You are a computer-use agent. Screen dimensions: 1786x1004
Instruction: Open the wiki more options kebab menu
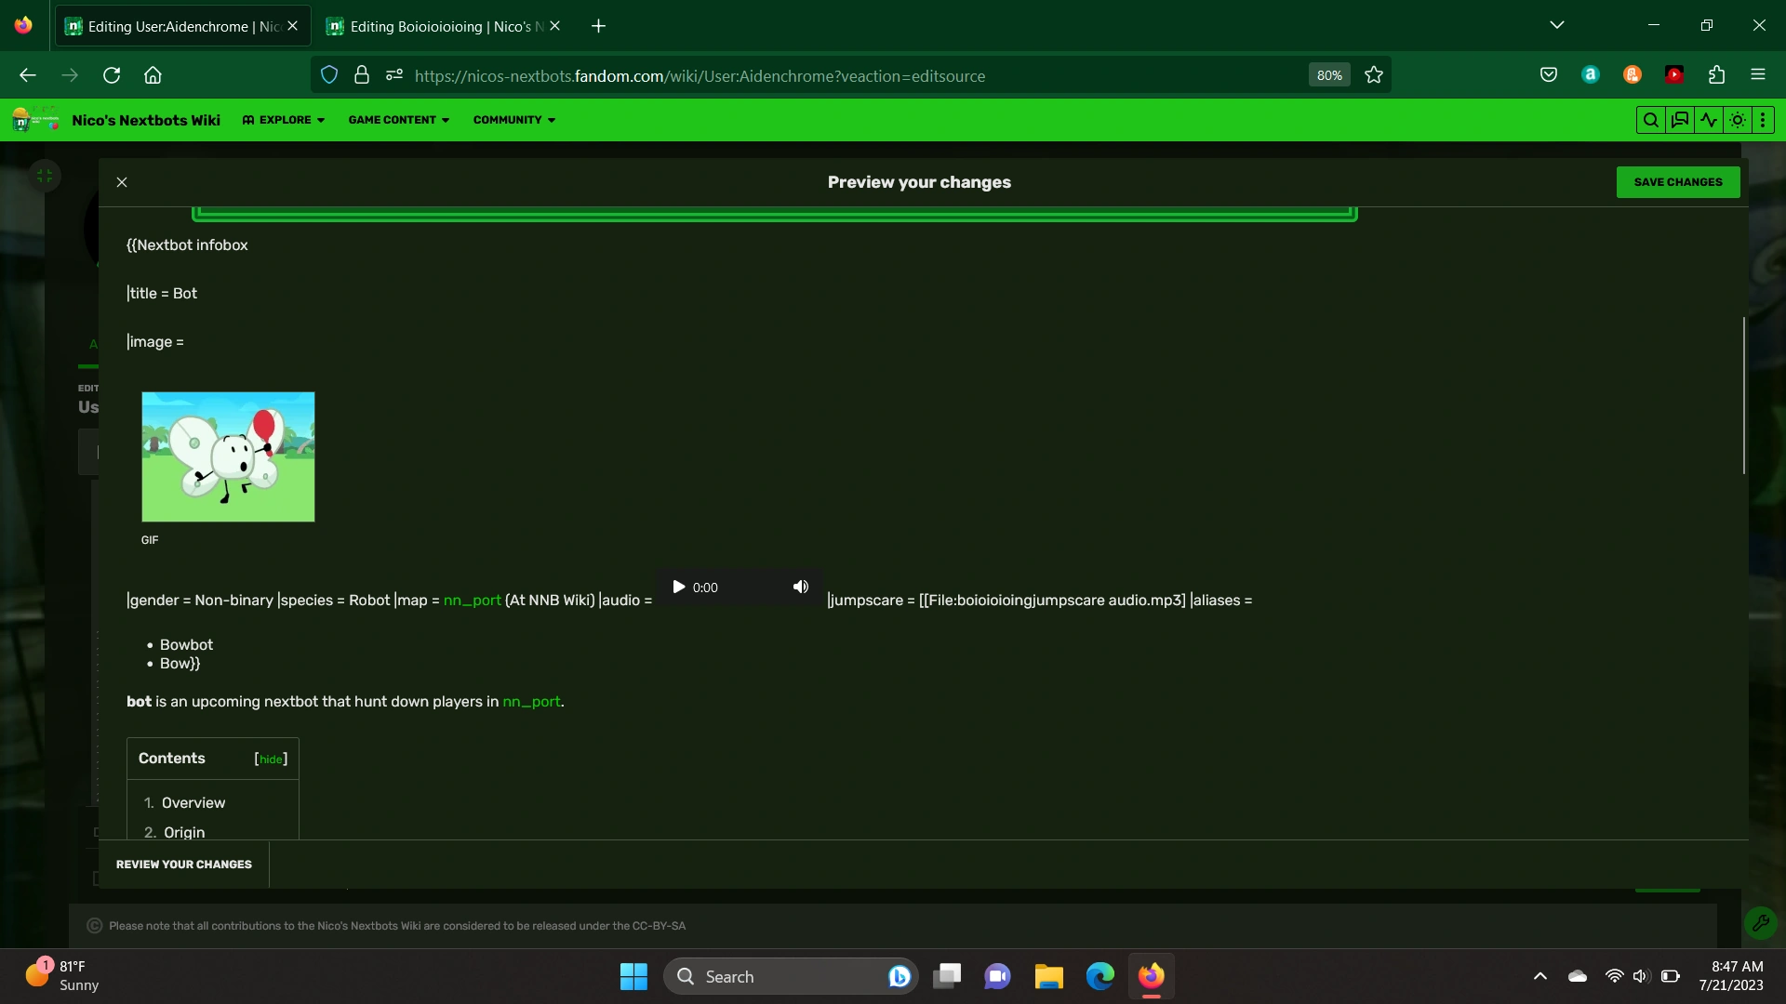1763,120
